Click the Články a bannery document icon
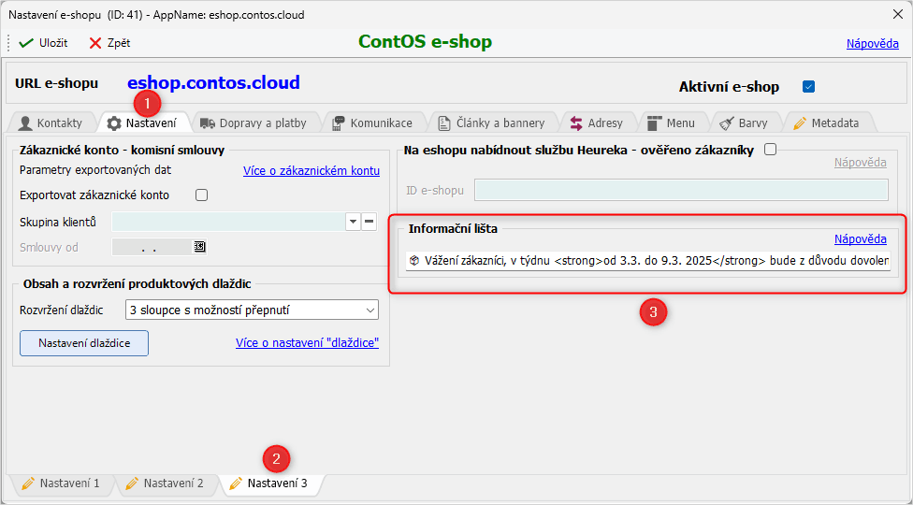913x505 pixels. [x=444, y=123]
